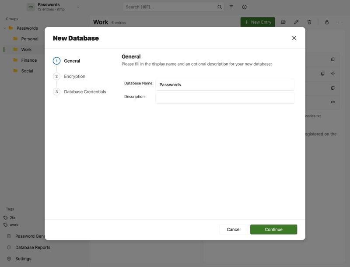Focus the Database Name field

click(225, 84)
